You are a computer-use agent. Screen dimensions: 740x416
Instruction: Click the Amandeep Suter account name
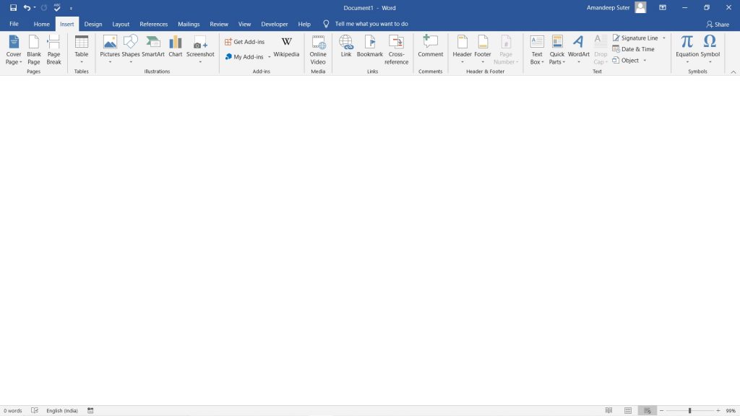coord(608,7)
